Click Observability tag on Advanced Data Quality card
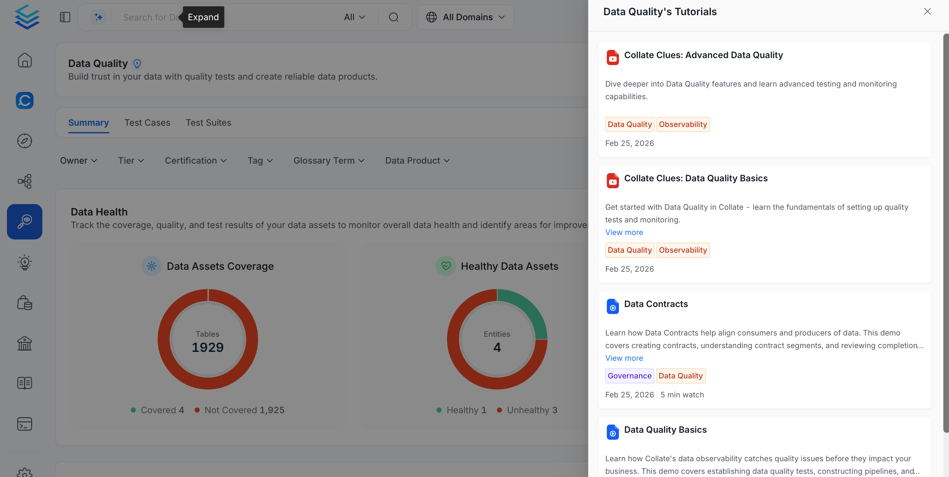The image size is (949, 477). click(683, 124)
